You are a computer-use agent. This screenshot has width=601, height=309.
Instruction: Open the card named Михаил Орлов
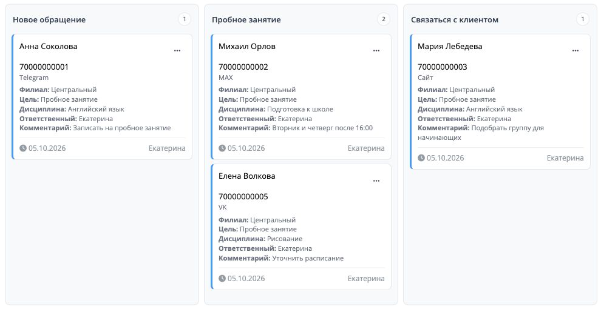pos(247,46)
